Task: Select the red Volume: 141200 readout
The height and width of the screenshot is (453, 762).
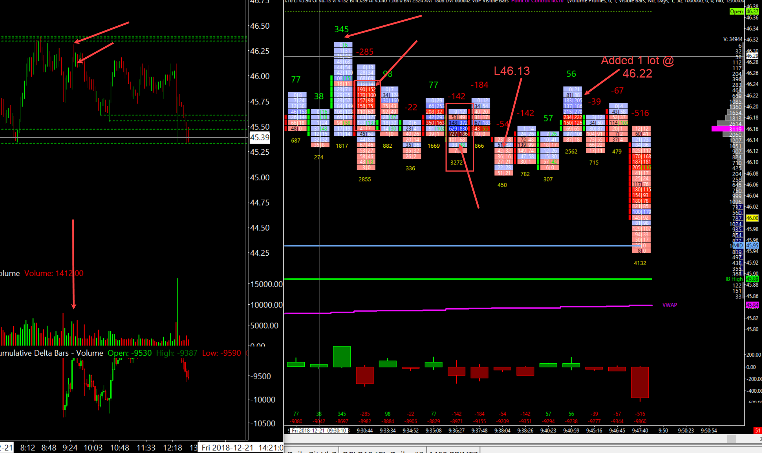Action: (54, 273)
